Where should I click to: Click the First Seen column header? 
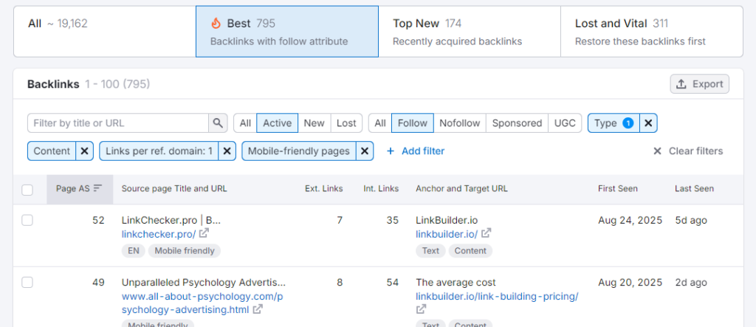click(x=618, y=188)
